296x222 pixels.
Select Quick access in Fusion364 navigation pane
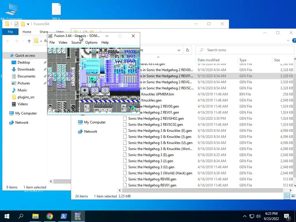point(25,55)
